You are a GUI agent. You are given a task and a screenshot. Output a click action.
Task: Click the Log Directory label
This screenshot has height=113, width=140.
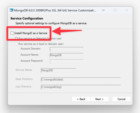click(24, 87)
